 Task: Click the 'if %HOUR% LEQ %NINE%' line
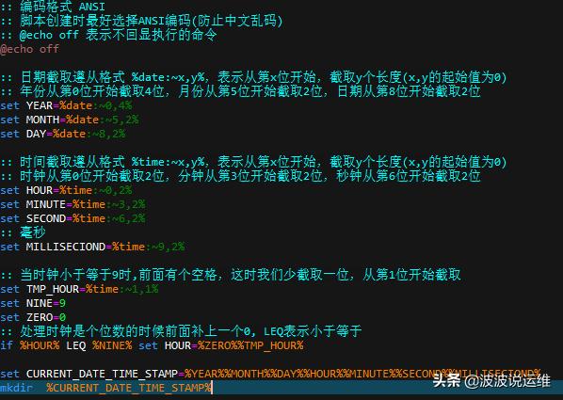pyautogui.click(x=152, y=345)
